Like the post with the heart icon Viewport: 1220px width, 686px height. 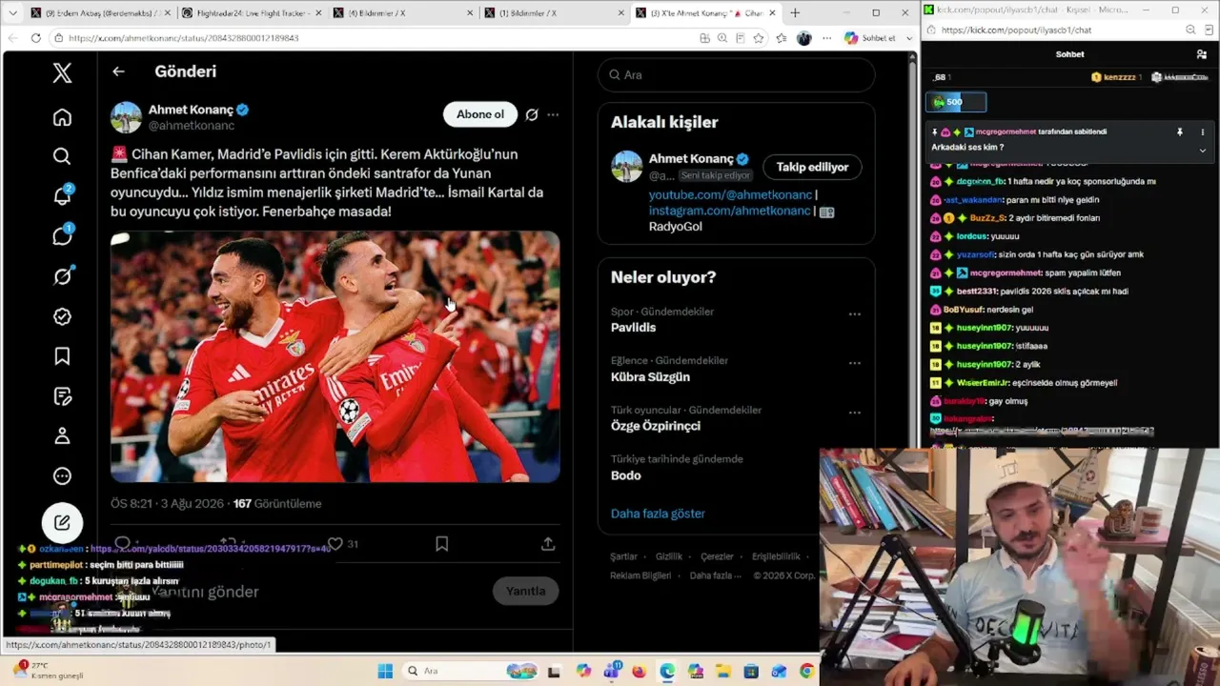pyautogui.click(x=335, y=544)
